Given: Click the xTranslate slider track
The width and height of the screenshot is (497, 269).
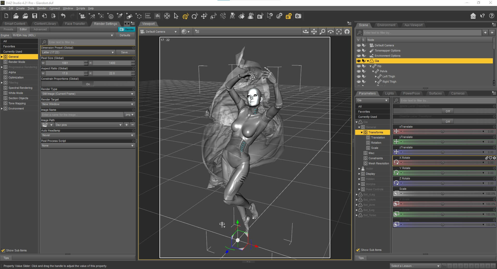Looking at the screenshot, I should (442, 132).
